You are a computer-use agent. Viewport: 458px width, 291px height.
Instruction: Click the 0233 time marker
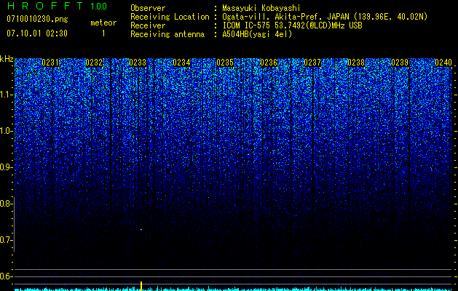click(138, 63)
